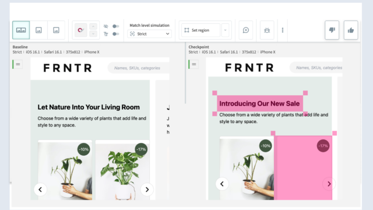Image resolution: width=373 pixels, height=210 pixels.
Task: Click the 'Let Nature Into Your Living Room' heading
Action: coord(89,107)
